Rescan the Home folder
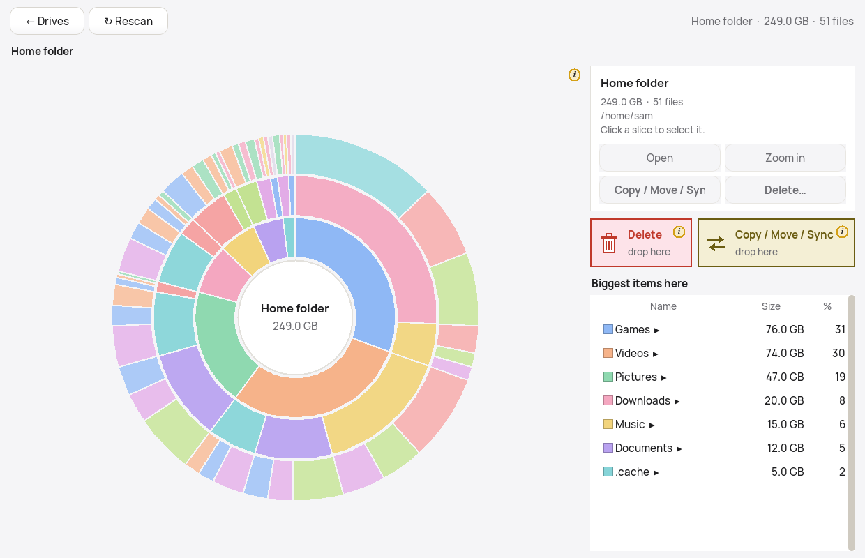Viewport: 865px width, 558px height. click(128, 21)
